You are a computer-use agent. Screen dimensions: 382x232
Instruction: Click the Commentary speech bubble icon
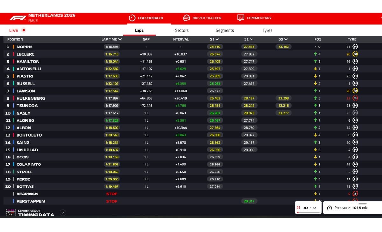(x=241, y=18)
